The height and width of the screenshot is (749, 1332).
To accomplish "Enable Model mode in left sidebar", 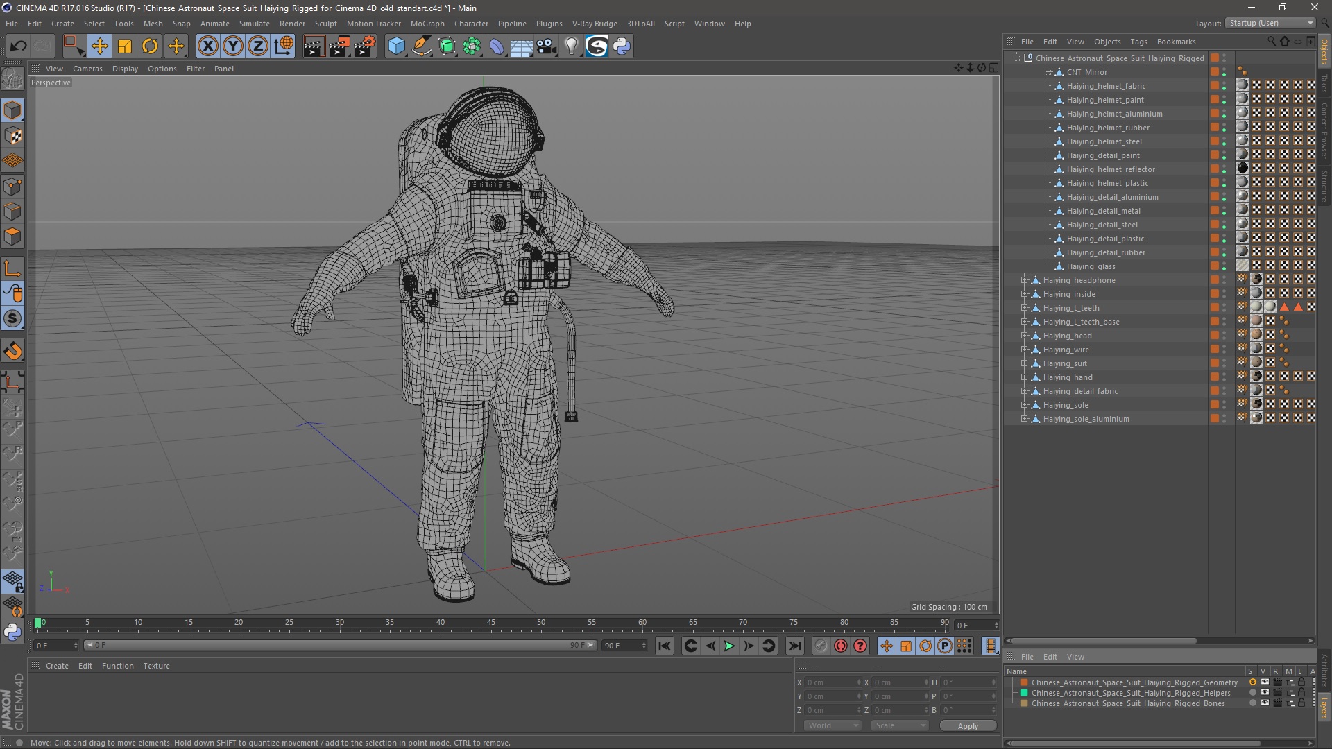I will [x=12, y=110].
